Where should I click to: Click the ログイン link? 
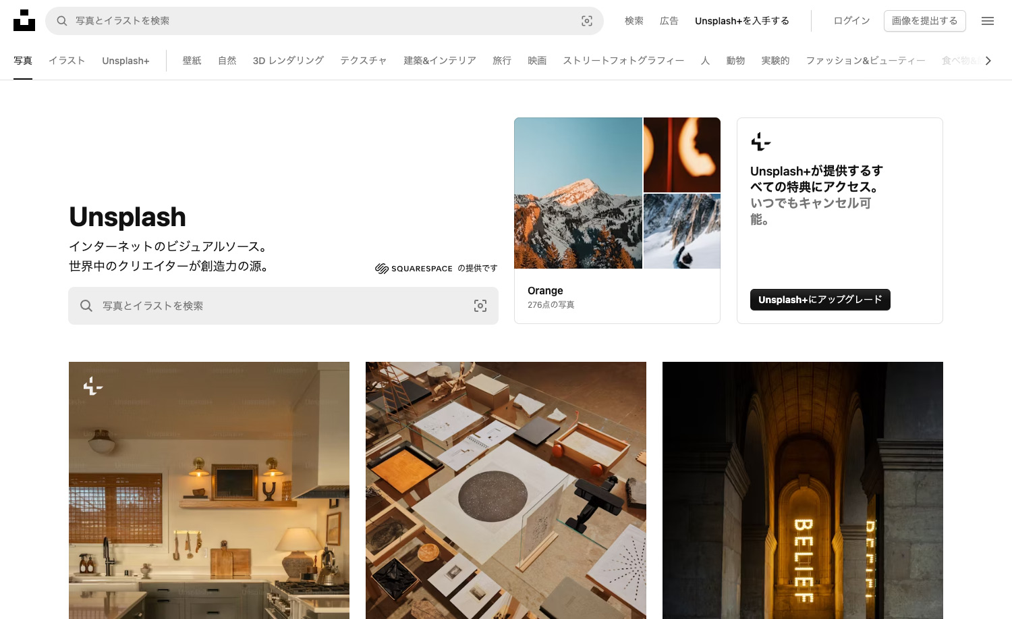click(x=851, y=21)
